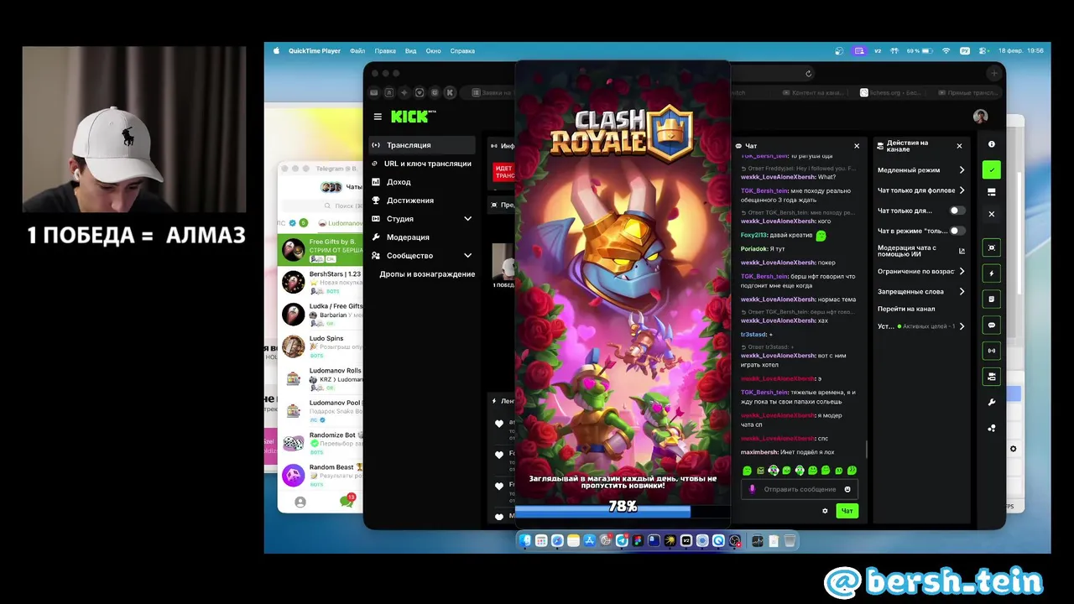Screen dimensions: 1074x604
Task: Open Ludomanov Rolls chat in Telegram
Action: (321, 377)
